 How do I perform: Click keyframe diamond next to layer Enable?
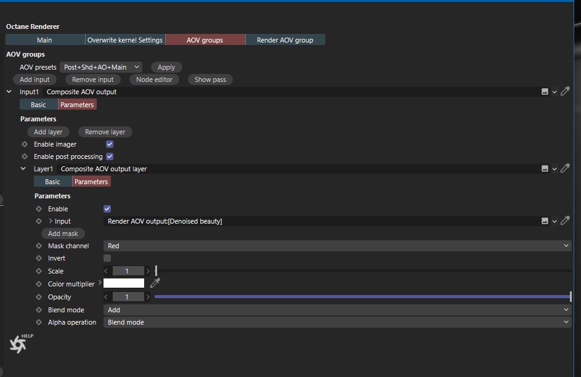pyautogui.click(x=39, y=209)
